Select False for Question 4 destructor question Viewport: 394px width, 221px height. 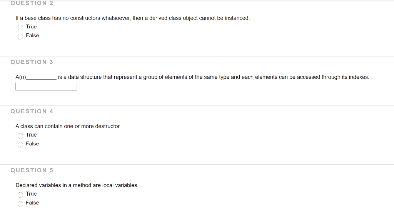tap(20, 144)
